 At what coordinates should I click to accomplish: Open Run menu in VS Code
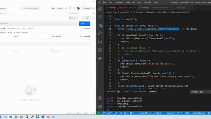(139, 2)
